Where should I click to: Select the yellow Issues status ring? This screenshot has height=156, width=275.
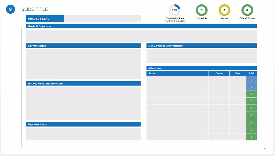click(224, 10)
